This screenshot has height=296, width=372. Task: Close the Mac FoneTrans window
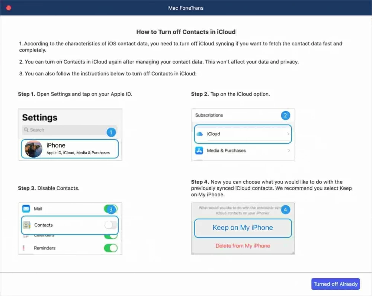[9, 8]
